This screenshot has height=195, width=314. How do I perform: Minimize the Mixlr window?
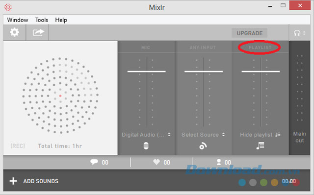click(x=270, y=6)
